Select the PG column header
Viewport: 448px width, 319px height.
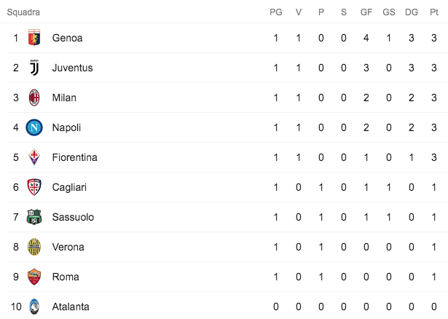coord(276,12)
